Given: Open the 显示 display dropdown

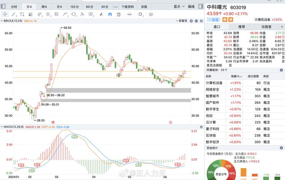Looking at the screenshot, I should coord(178,6).
